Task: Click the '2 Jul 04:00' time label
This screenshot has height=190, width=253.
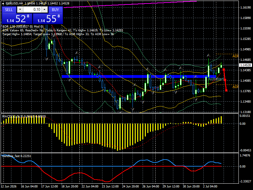Action: pyautogui.click(x=210, y=187)
